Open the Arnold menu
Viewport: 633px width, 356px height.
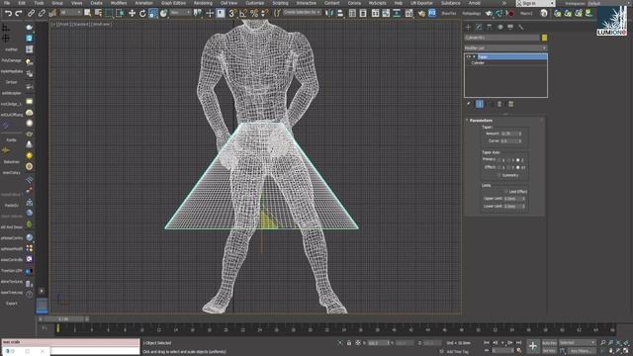coord(475,3)
